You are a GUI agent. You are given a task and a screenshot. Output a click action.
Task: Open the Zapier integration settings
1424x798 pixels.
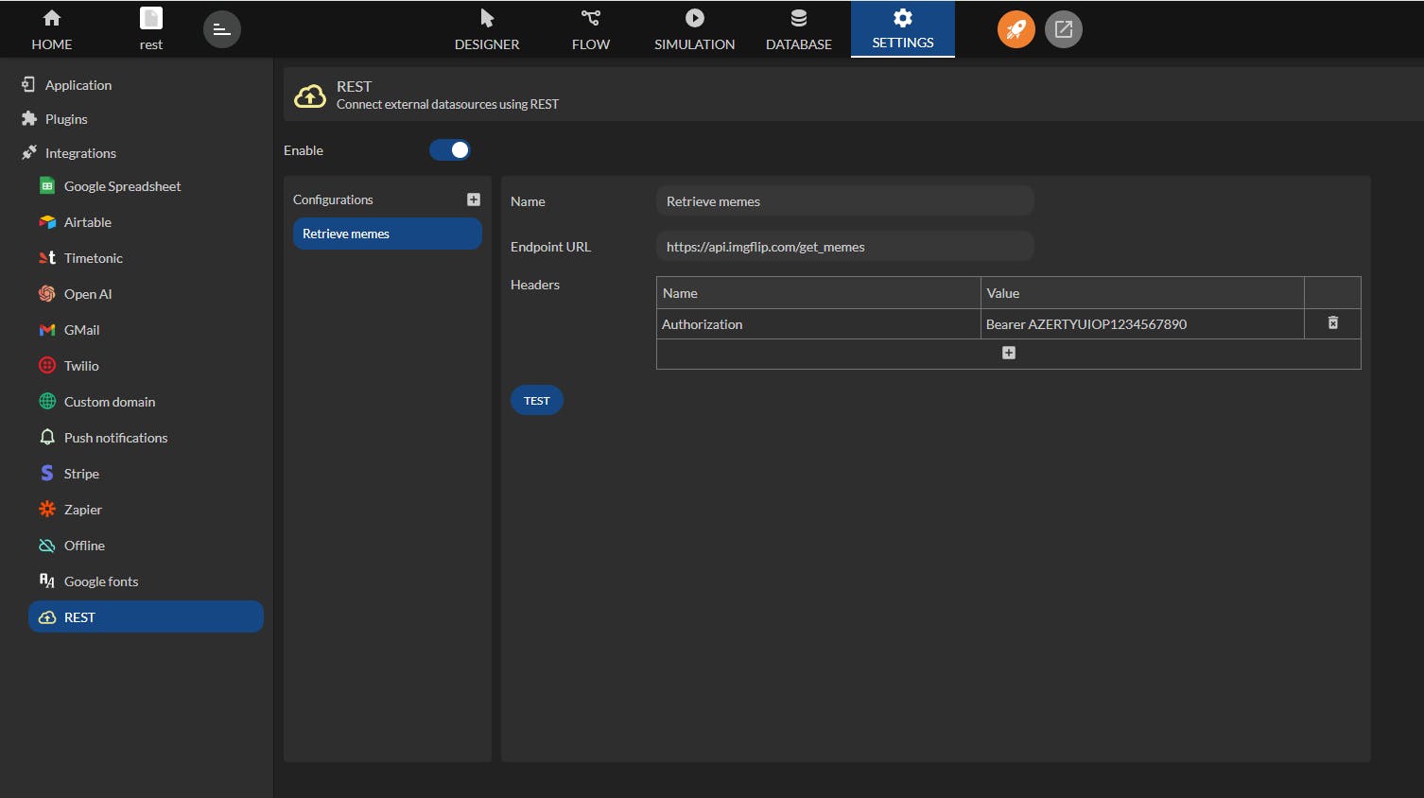pyautogui.click(x=147, y=510)
